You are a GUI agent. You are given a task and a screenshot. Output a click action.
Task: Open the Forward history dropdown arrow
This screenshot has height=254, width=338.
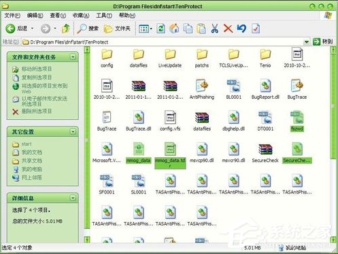click(x=54, y=29)
